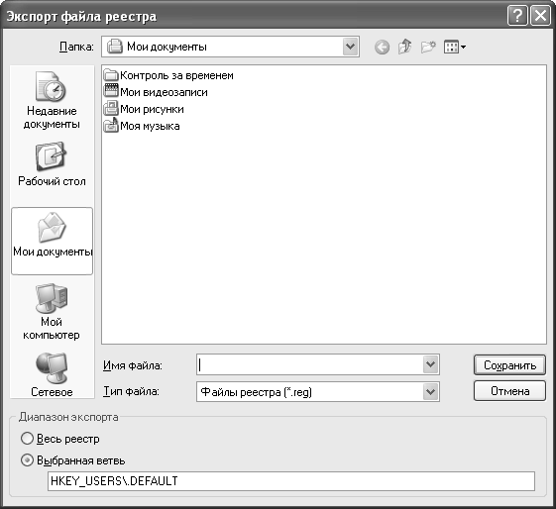This screenshot has height=509, width=556.
Task: Click the help question mark button
Action: click(517, 16)
